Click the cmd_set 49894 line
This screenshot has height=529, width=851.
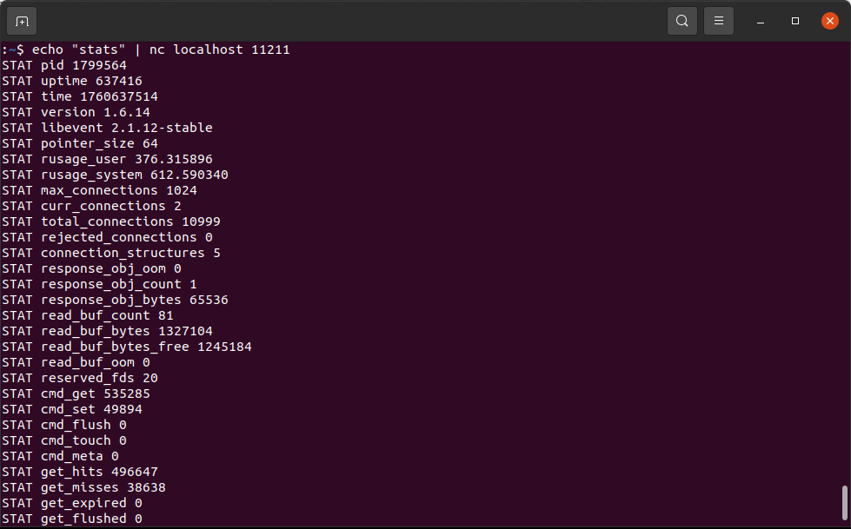72,409
